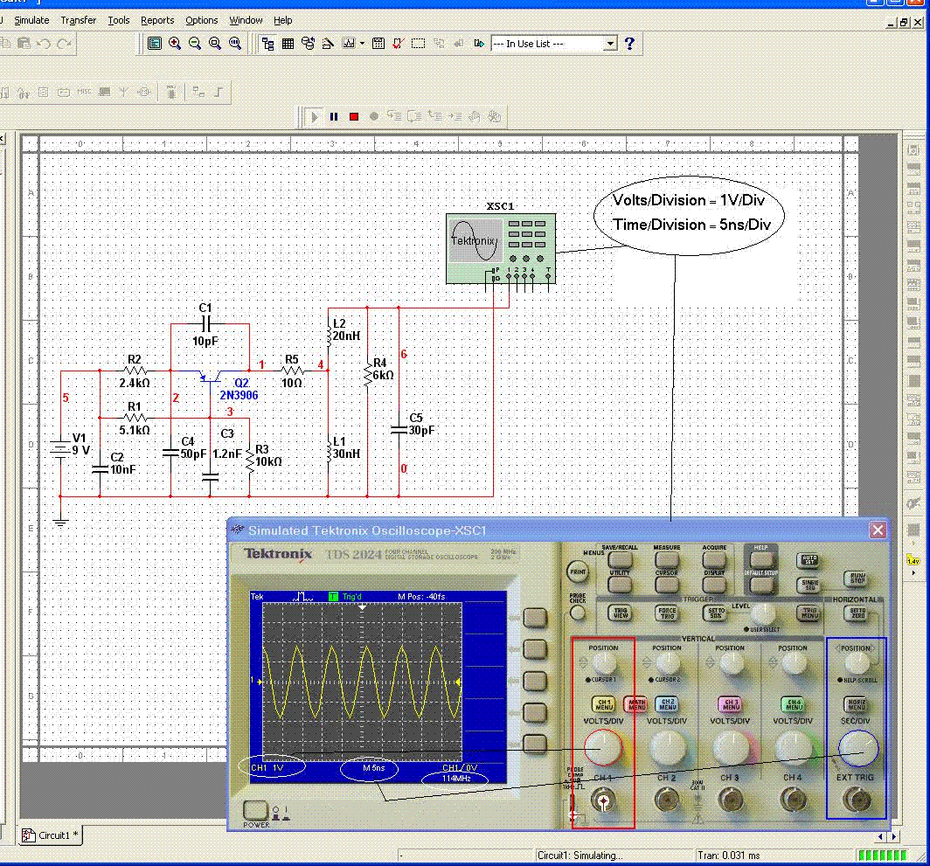Expand the grapher dropdown arrow
Screen dimensions: 930x866
[x=362, y=44]
